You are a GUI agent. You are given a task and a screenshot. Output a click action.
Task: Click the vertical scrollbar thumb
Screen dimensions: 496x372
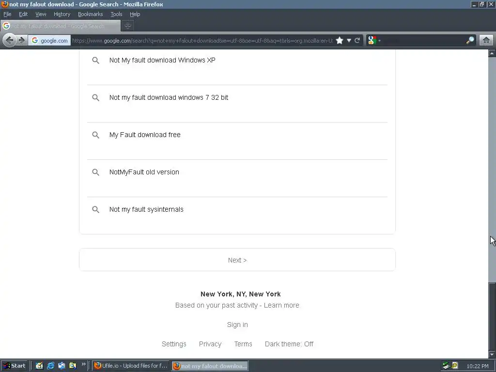(x=492, y=316)
